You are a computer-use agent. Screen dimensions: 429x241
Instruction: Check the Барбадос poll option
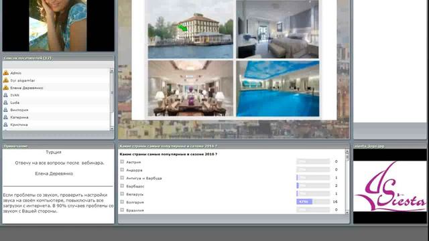coord(122,186)
